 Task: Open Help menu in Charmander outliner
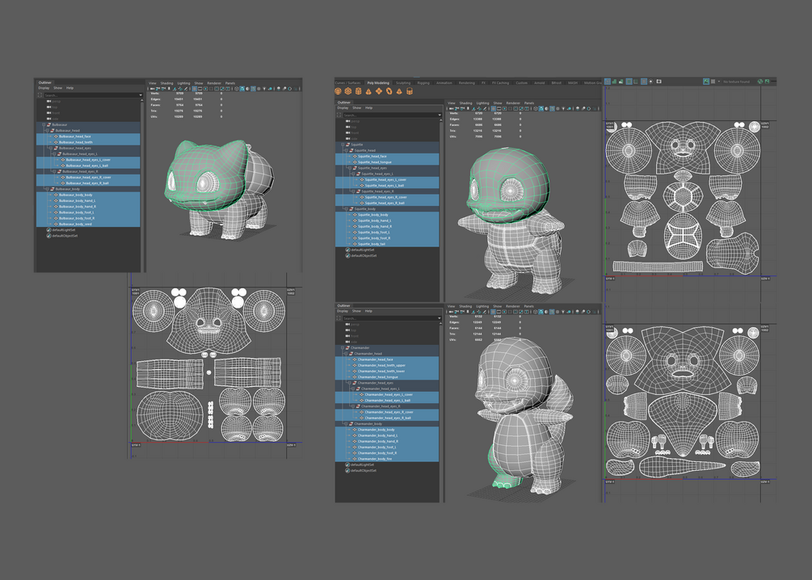pyautogui.click(x=368, y=311)
